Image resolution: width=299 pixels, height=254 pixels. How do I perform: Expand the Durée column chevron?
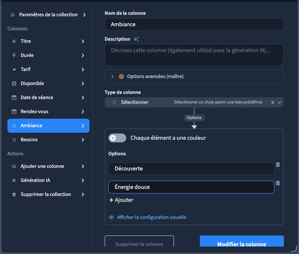[x=83, y=55]
